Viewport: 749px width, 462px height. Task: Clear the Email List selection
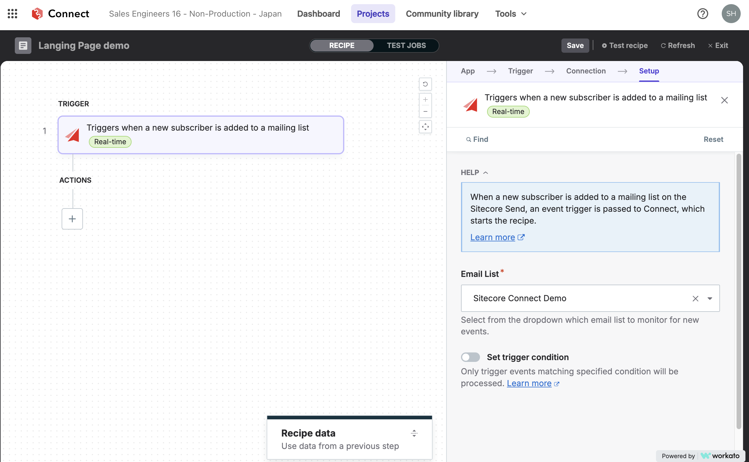695,299
